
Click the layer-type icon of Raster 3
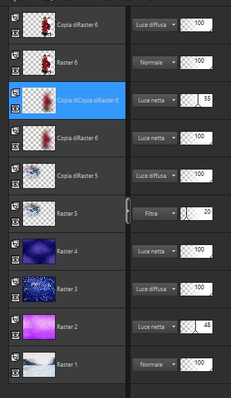click(x=15, y=282)
